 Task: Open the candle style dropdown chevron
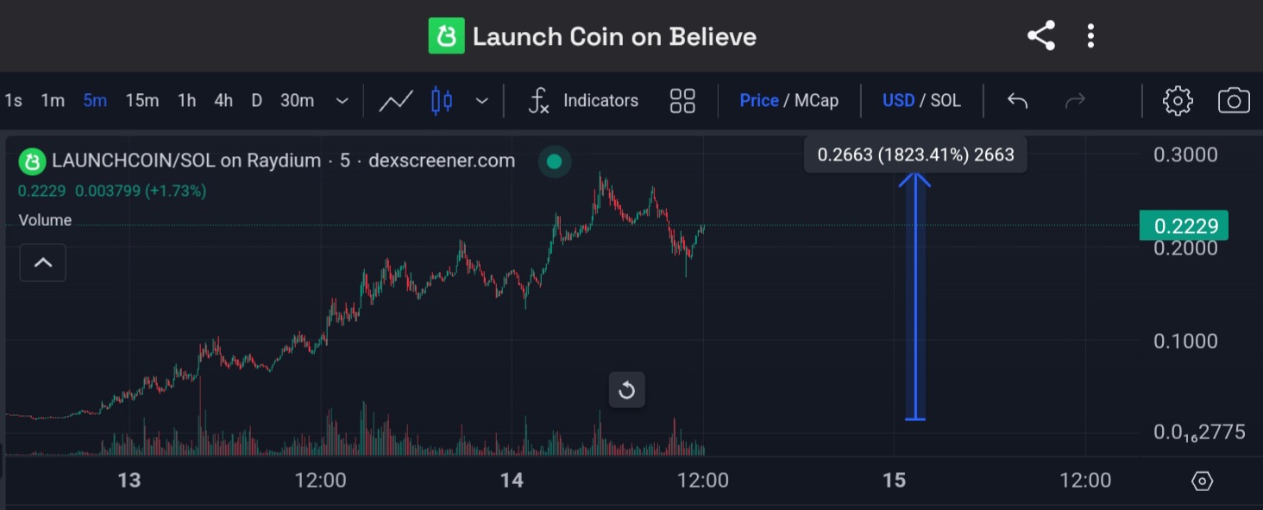(481, 100)
